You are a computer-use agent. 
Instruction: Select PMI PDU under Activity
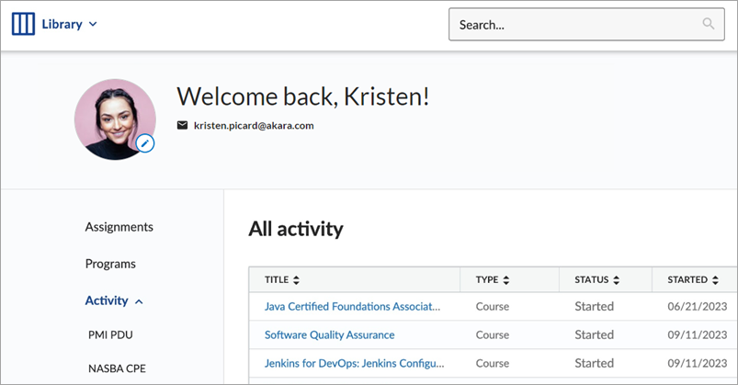110,334
